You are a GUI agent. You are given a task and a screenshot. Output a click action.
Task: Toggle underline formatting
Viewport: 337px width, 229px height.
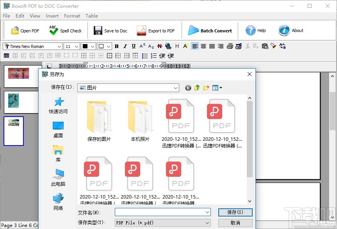pyautogui.click(x=133, y=46)
